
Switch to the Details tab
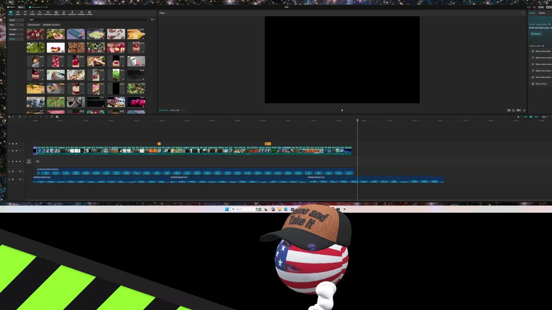[x=542, y=13]
